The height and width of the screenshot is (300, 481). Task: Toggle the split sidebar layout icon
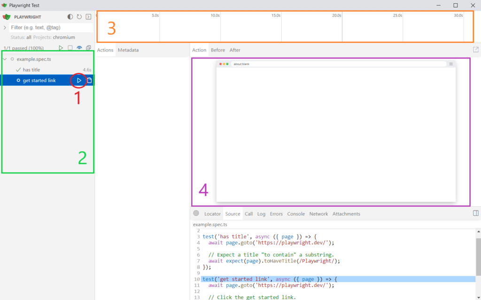[475, 213]
